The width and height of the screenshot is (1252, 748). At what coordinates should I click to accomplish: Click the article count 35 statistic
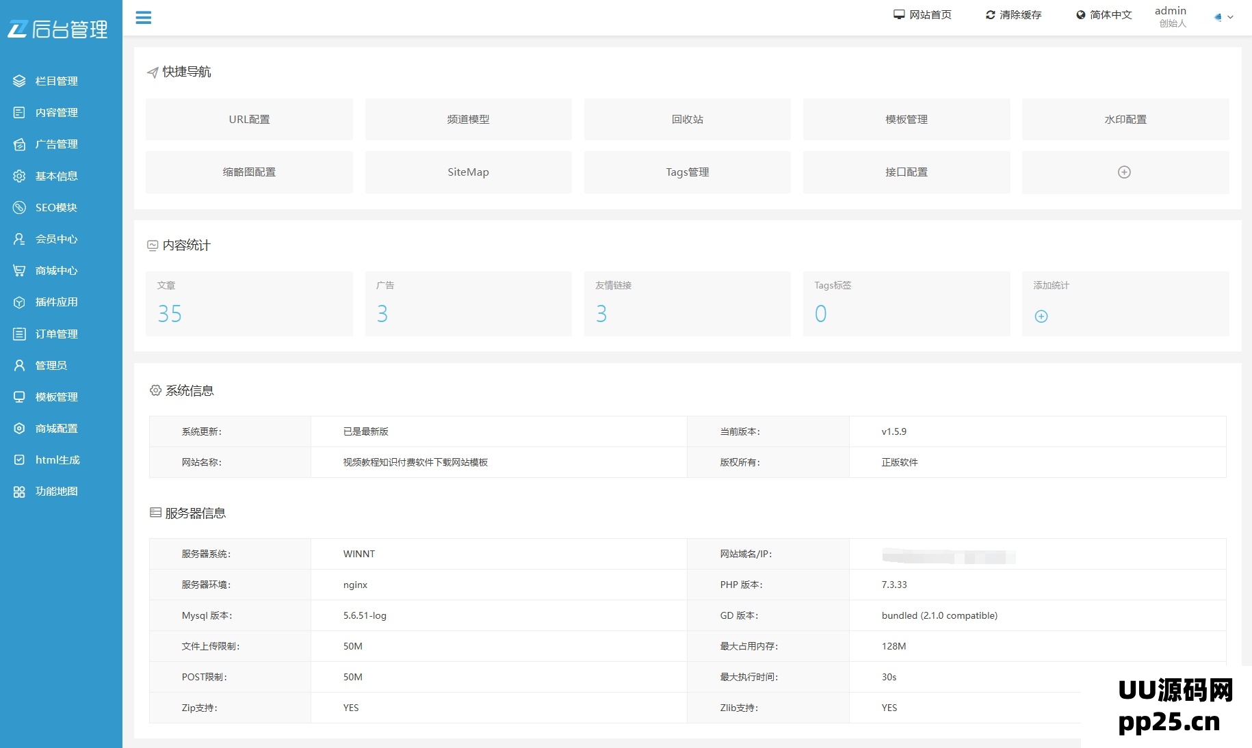click(x=170, y=313)
